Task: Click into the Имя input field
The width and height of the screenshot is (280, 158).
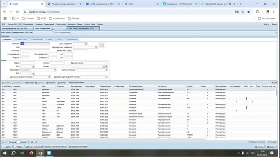Action: (x=35, y=47)
